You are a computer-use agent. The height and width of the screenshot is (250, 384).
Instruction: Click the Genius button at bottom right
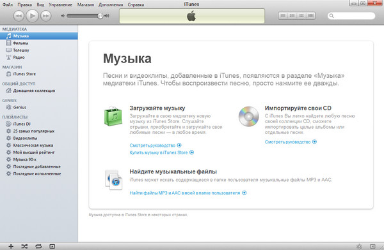[359, 246]
